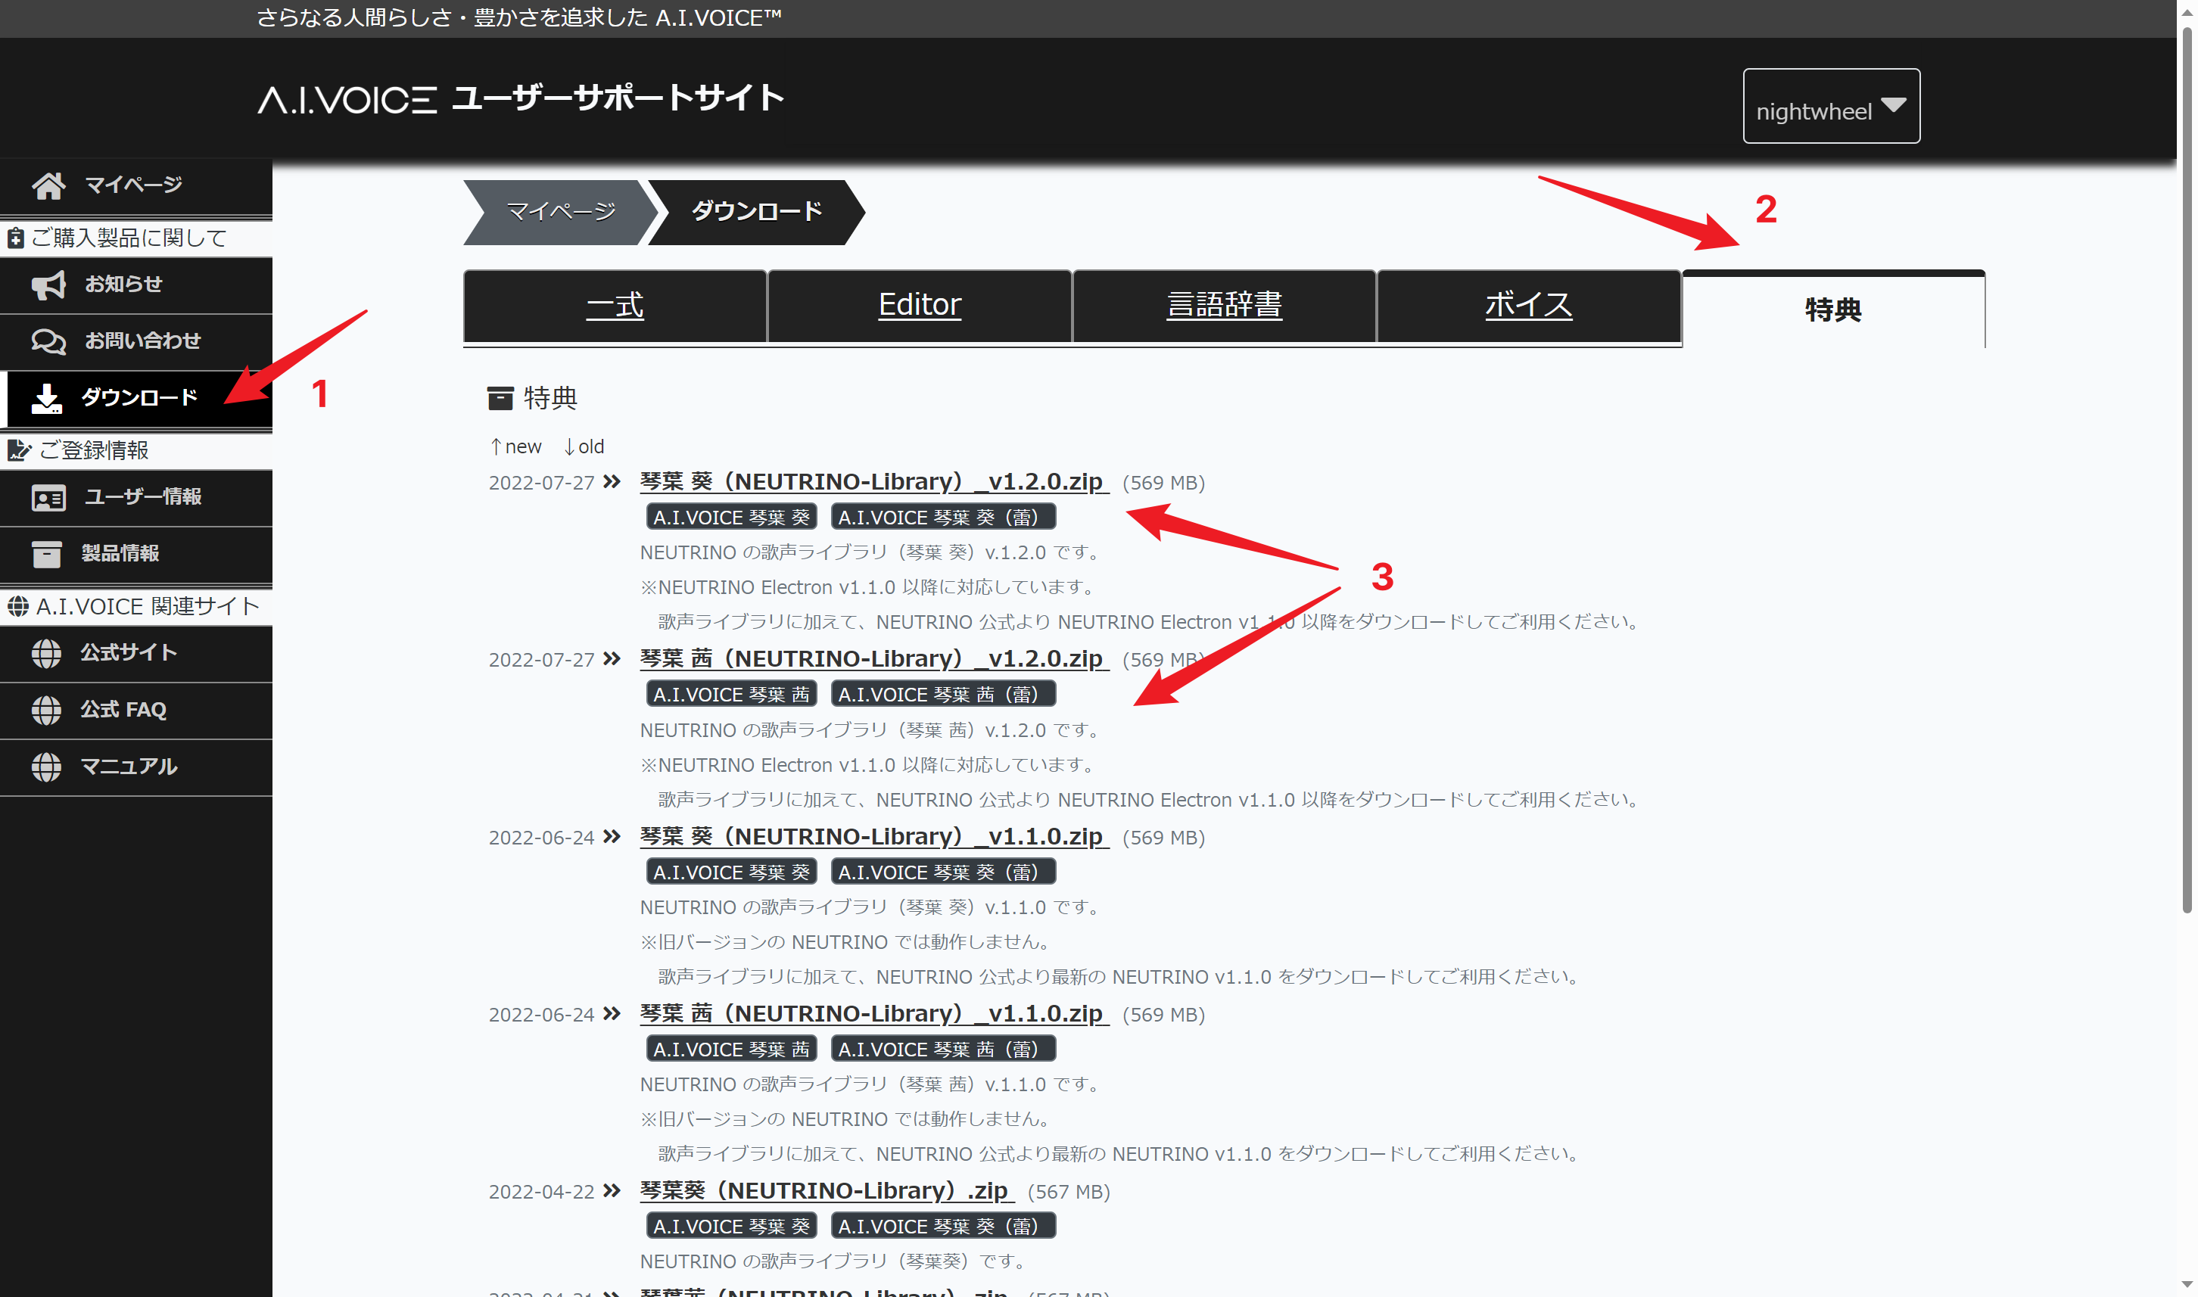
Task: Click ダウンロード in the breadcrumb
Action: (756, 213)
